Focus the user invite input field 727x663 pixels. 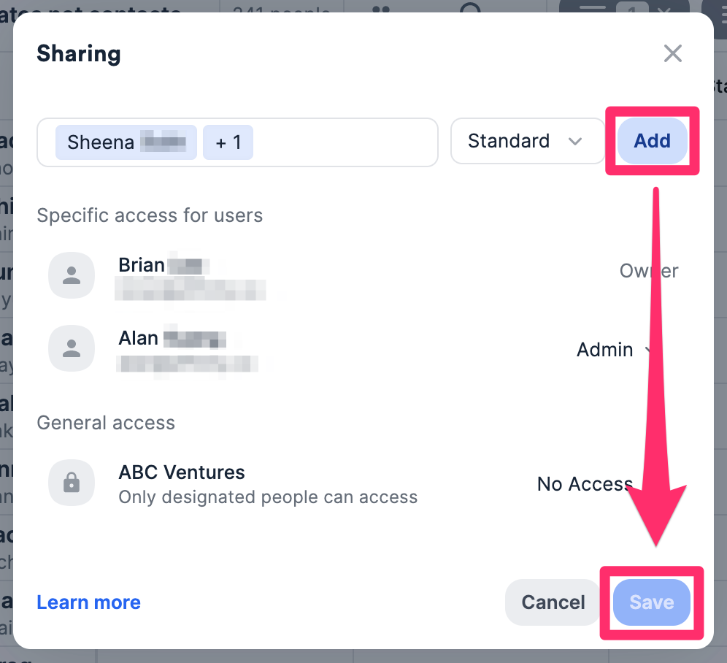[343, 142]
